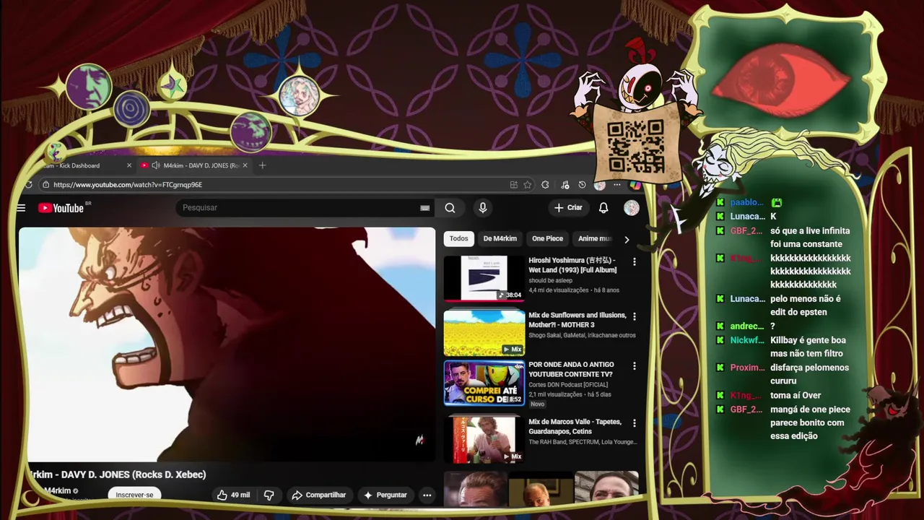Click chat username andrec...
This screenshot has width=924, height=520.
pyautogui.click(x=747, y=326)
